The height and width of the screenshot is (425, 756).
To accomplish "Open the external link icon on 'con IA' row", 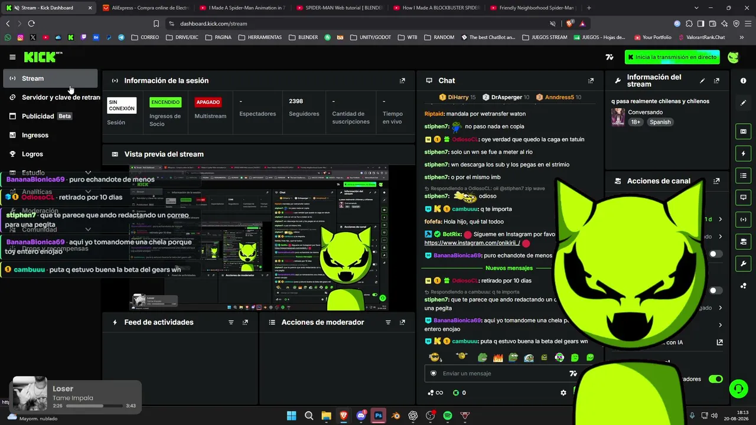I will tap(719, 342).
